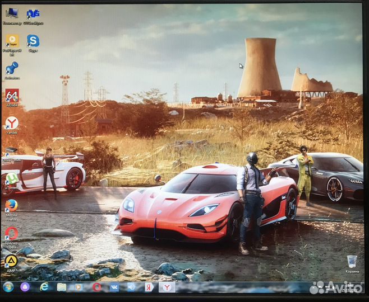Open the red Я Yandex taskbar icon
This screenshot has height=302, width=369.
point(149,287)
